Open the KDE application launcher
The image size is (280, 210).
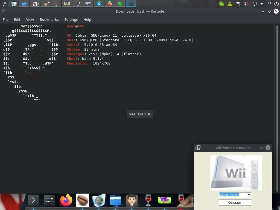click(4, 4)
